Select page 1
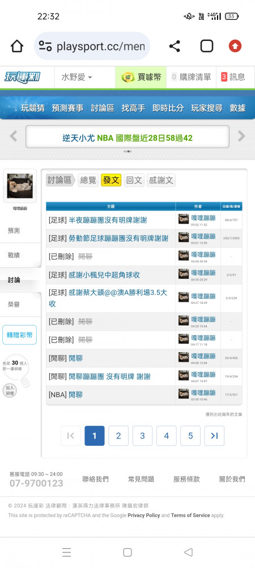This screenshot has width=255, height=568. (95, 436)
